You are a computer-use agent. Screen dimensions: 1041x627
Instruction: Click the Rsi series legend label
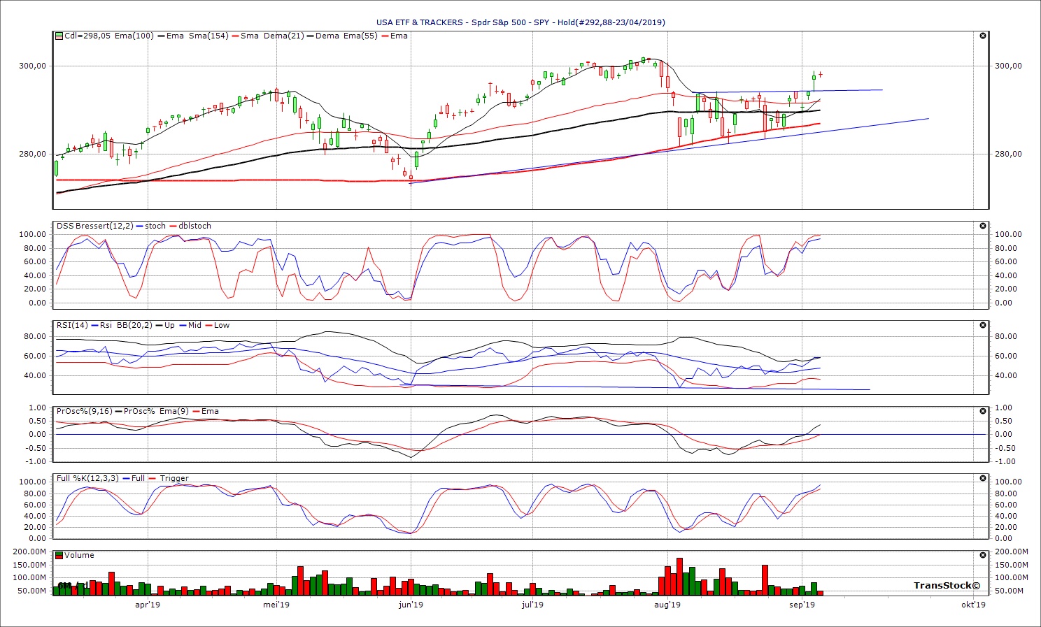pyautogui.click(x=106, y=325)
